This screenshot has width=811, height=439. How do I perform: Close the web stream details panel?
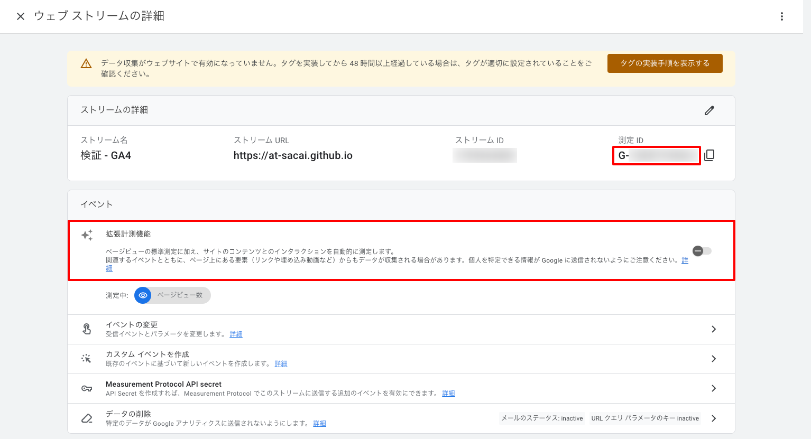(x=21, y=16)
